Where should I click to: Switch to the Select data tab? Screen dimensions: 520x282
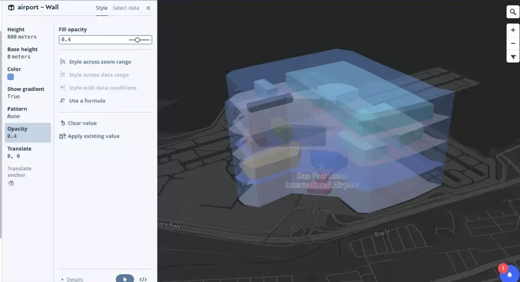click(x=125, y=8)
